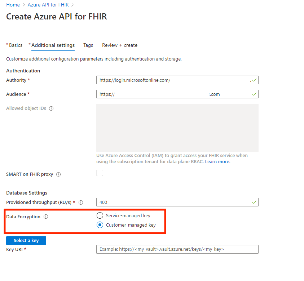This screenshot has width=304, height=281.
Task: Follow the Learn more link
Action: click(217, 162)
